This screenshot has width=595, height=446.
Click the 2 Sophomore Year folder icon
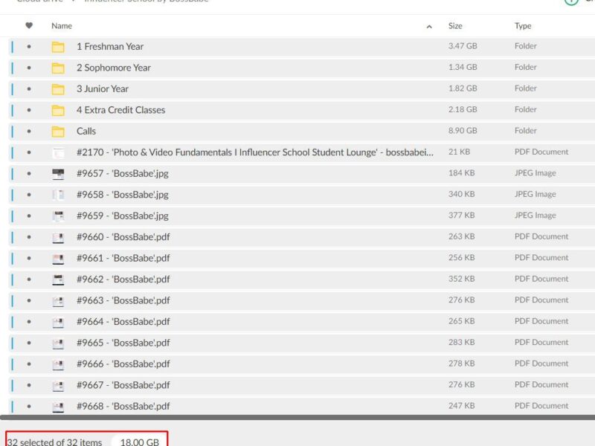click(x=58, y=68)
